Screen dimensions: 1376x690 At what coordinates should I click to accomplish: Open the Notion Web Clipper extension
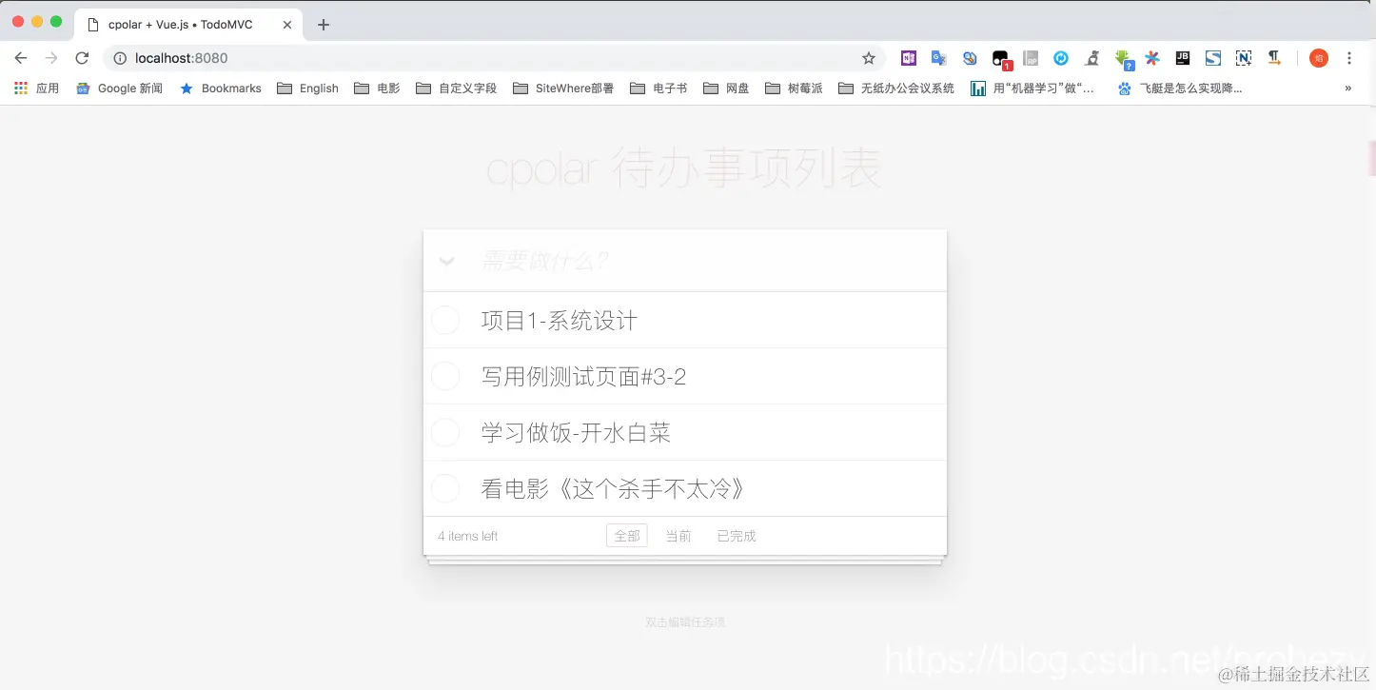click(1244, 58)
